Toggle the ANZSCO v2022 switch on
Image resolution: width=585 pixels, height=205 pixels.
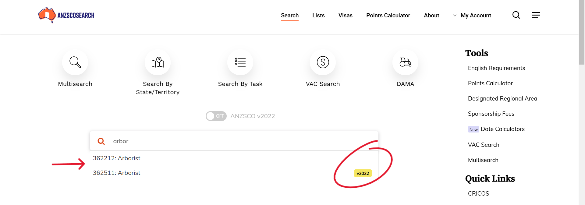coord(216,116)
